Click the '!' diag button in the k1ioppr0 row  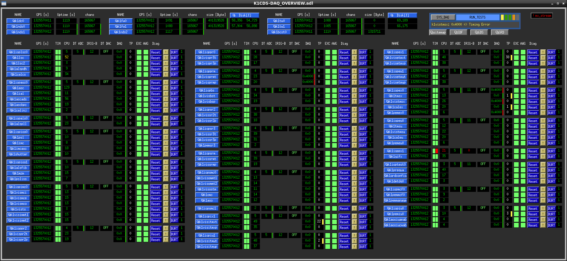[355, 52]
